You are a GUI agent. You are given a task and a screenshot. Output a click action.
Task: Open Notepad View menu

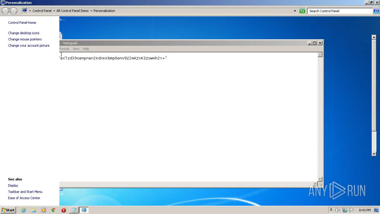(x=76, y=49)
